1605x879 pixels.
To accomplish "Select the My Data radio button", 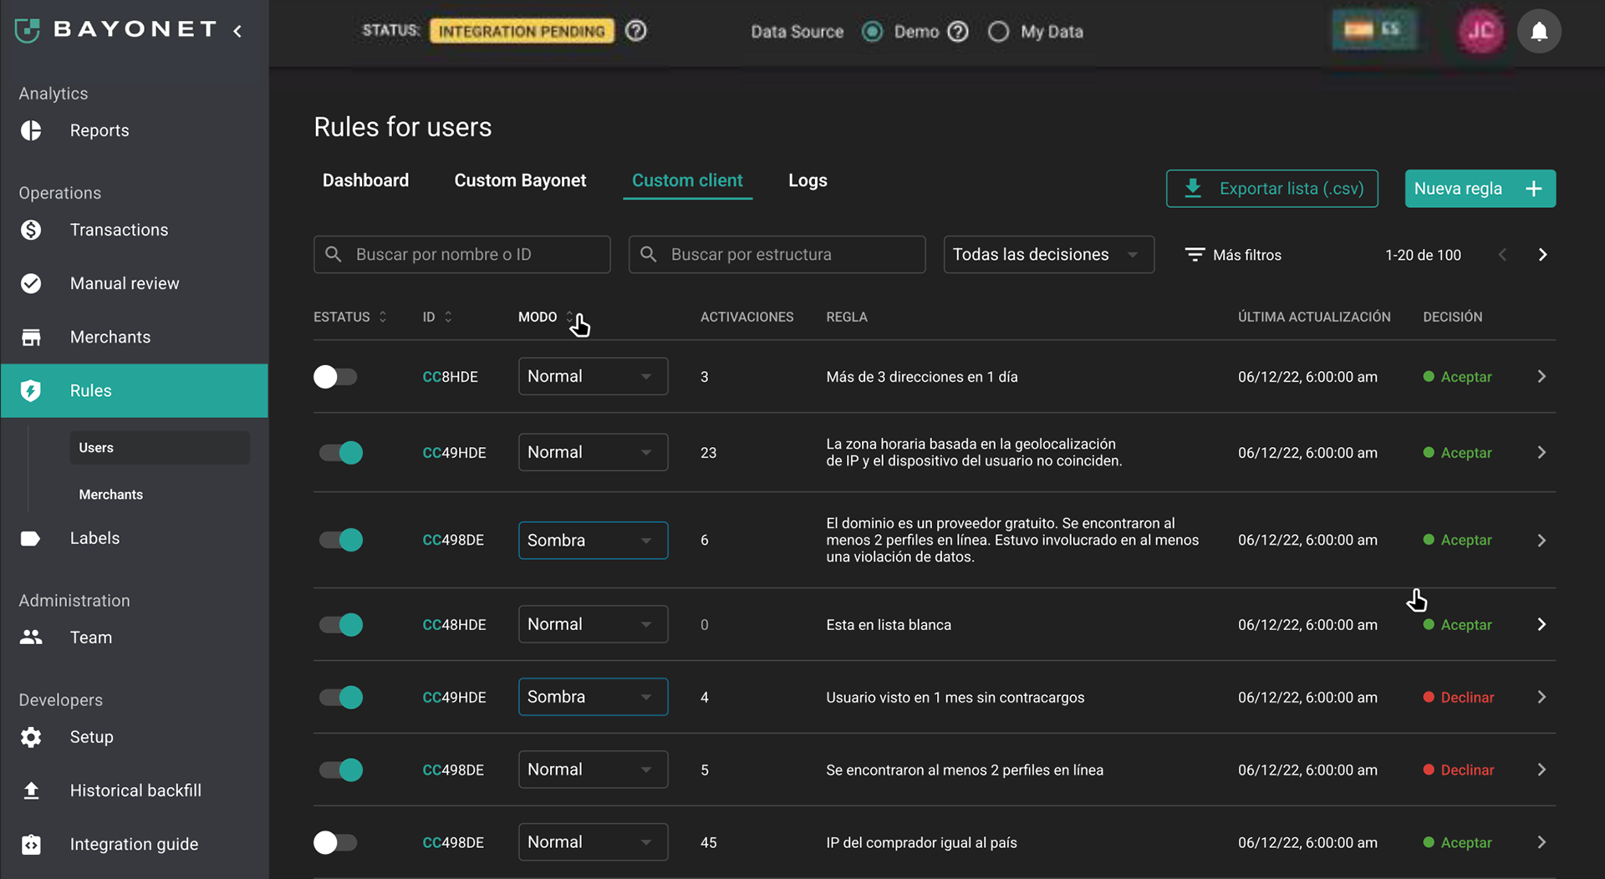I will coord(998,32).
